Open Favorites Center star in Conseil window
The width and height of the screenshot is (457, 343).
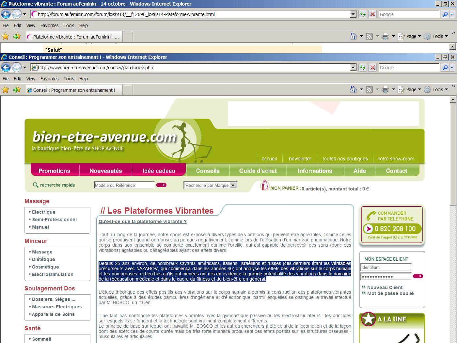[5, 90]
